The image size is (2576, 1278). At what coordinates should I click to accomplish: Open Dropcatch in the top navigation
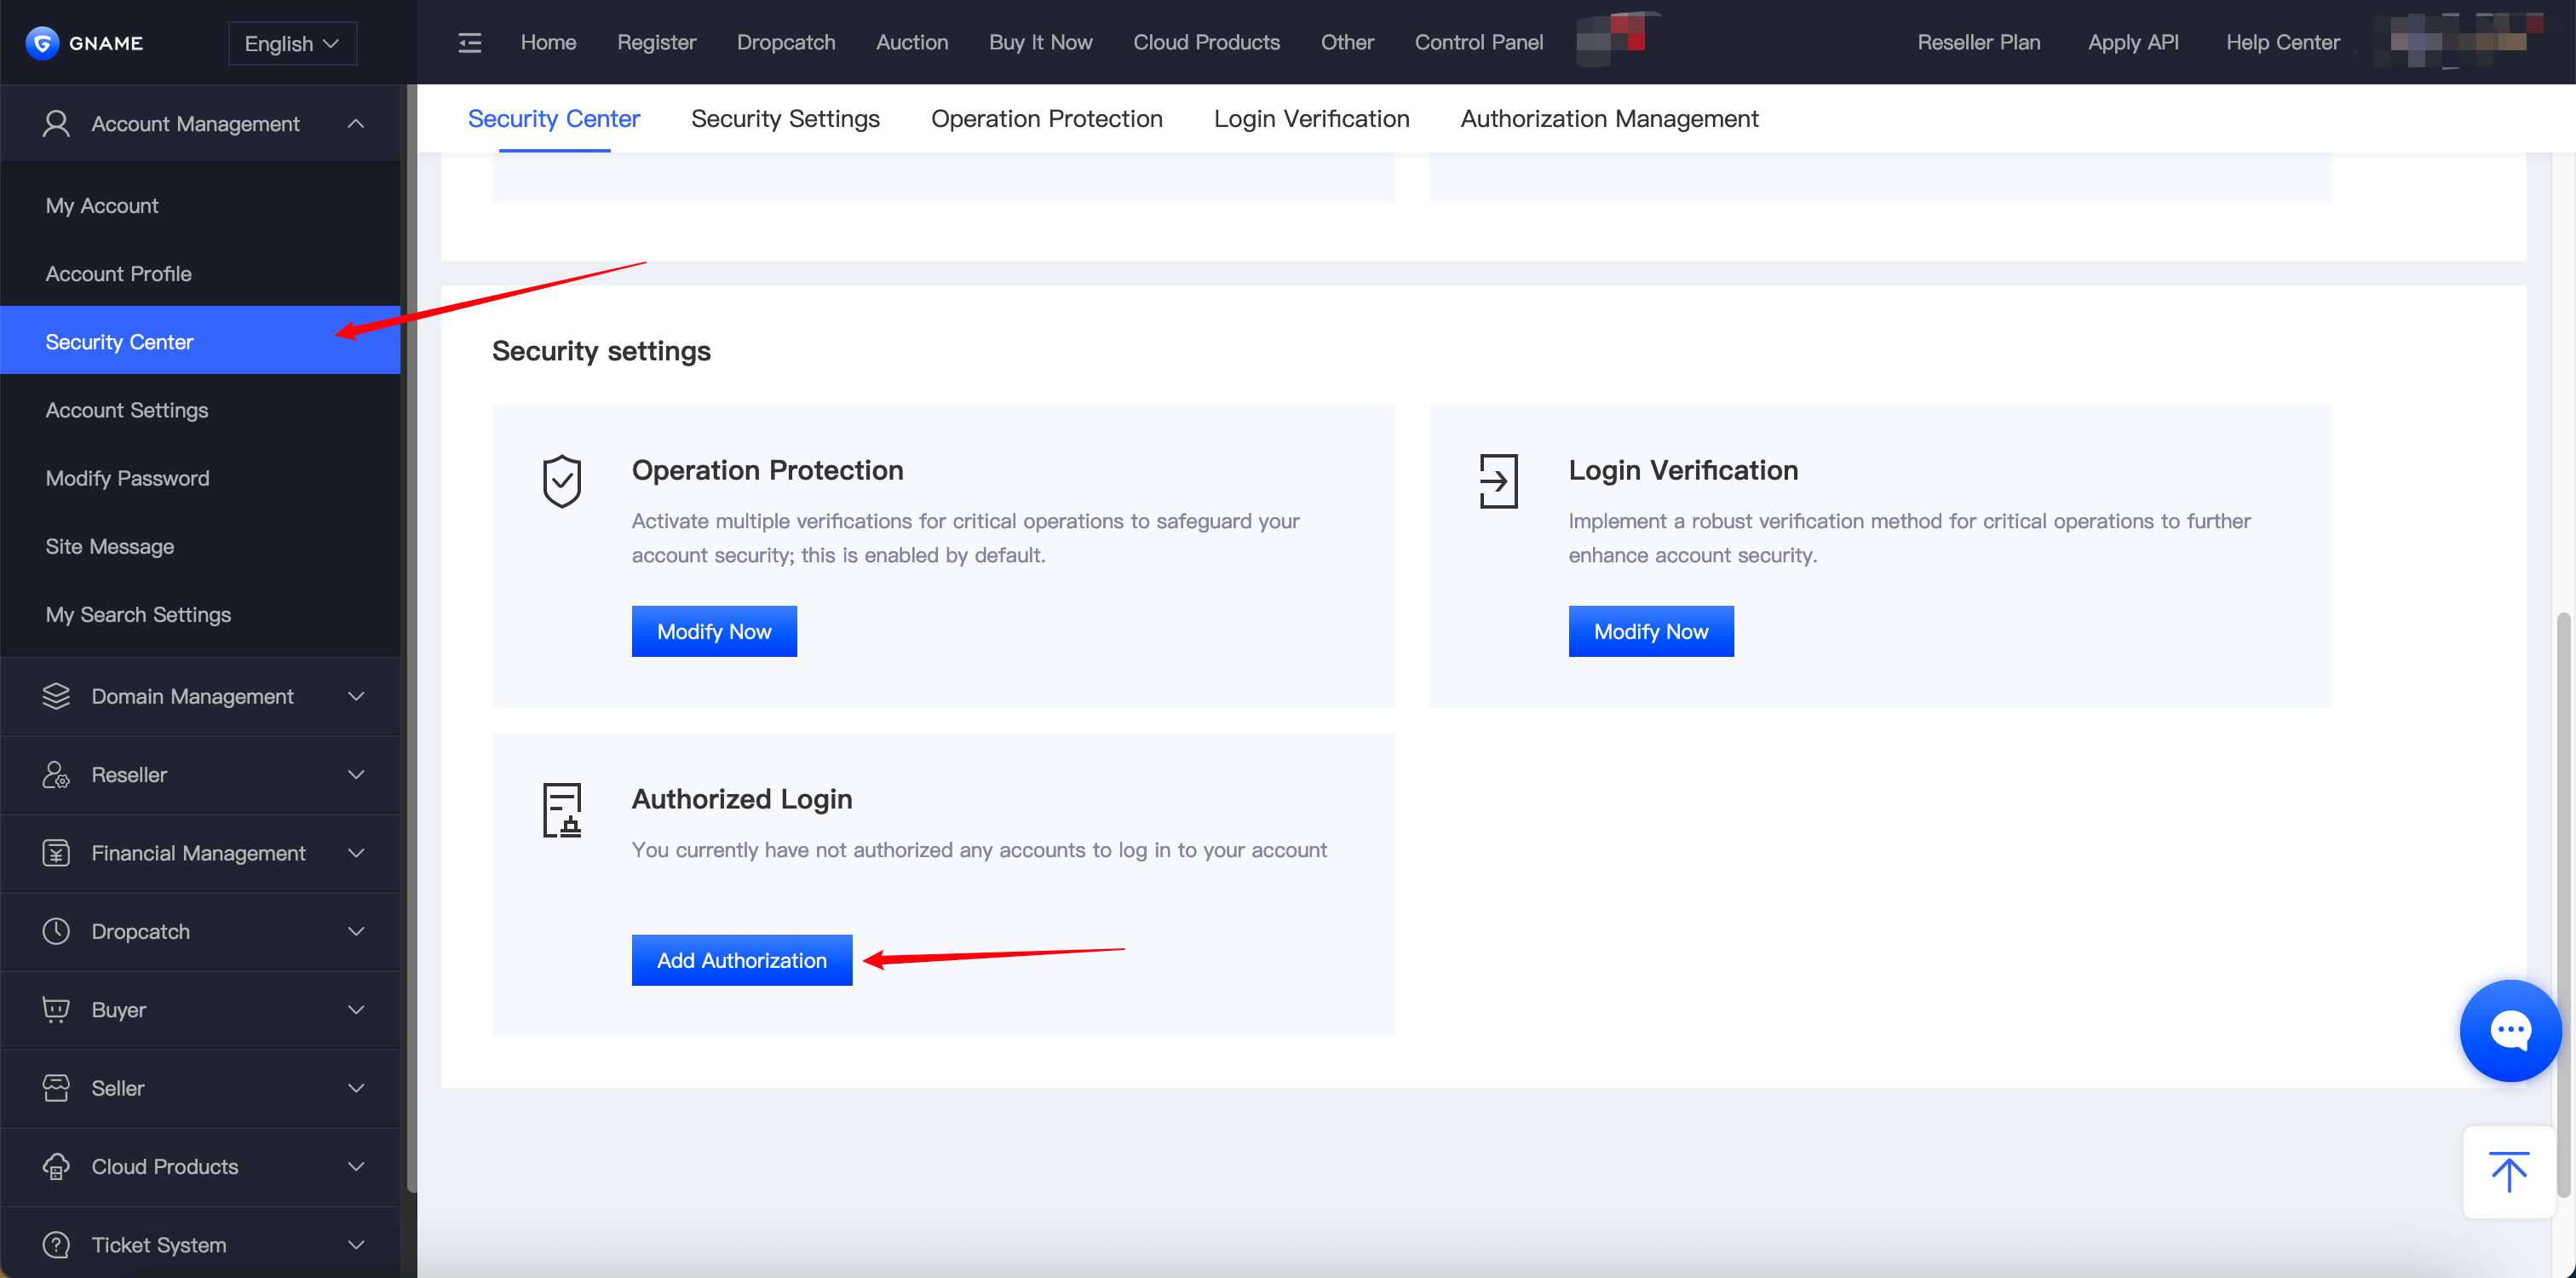[x=786, y=43]
